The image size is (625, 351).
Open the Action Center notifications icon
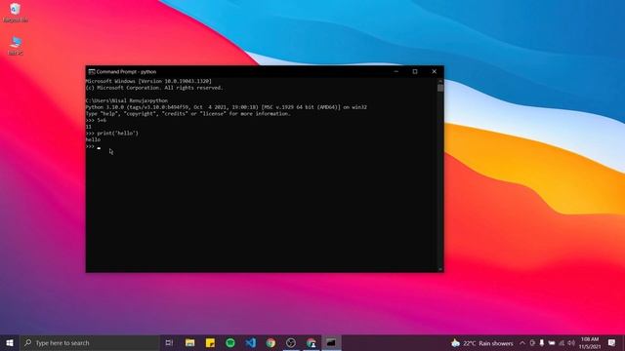[x=612, y=343]
